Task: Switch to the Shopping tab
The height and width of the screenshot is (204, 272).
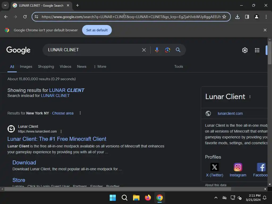Action: point(46,66)
